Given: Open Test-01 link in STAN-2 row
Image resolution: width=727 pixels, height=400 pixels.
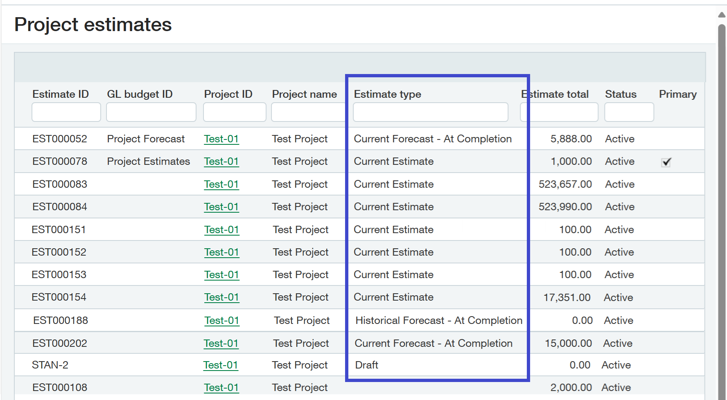Looking at the screenshot, I should pyautogui.click(x=221, y=365).
